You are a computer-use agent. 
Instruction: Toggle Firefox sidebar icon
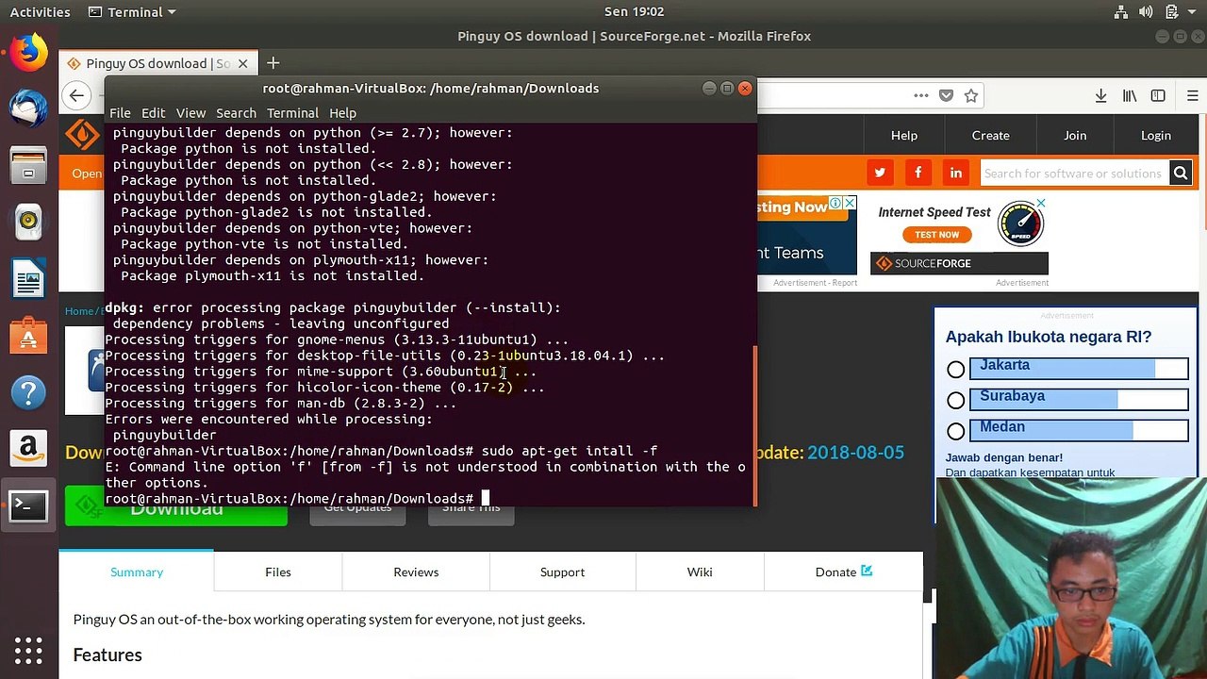click(x=1158, y=95)
